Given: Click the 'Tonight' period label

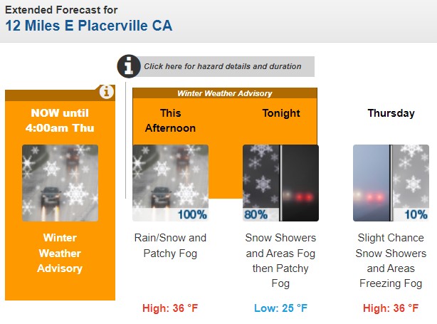Looking at the screenshot, I should tap(281, 113).
